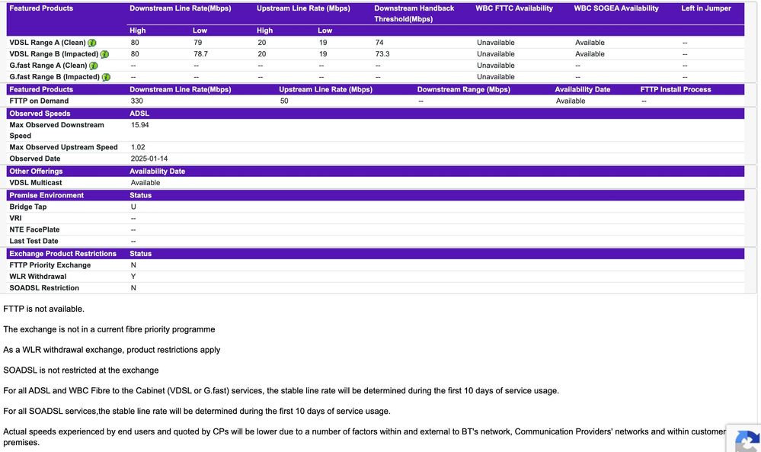The width and height of the screenshot is (761, 452).
Task: Click the WLR withdrawal exchange restrictions note
Action: point(112,350)
